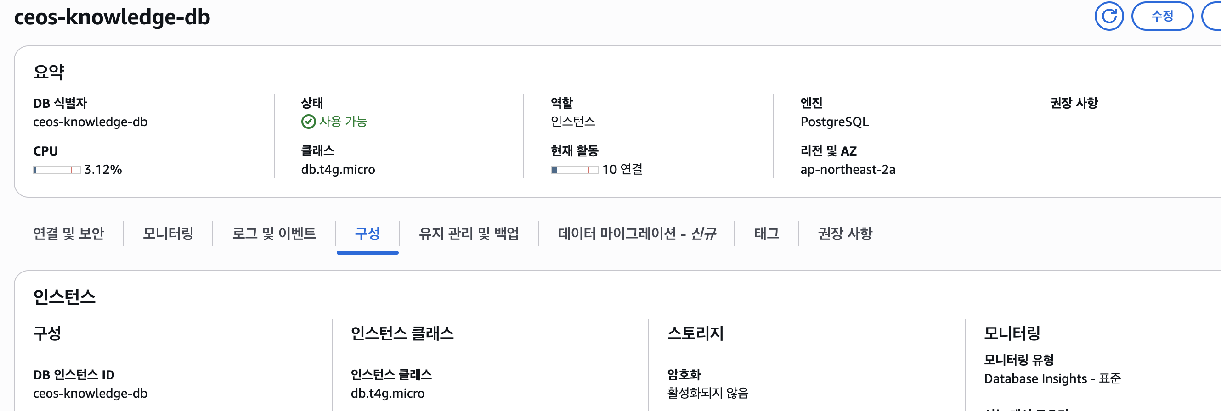This screenshot has width=1221, height=411.
Task: Click the CPU usage bar indicator
Action: 57,170
